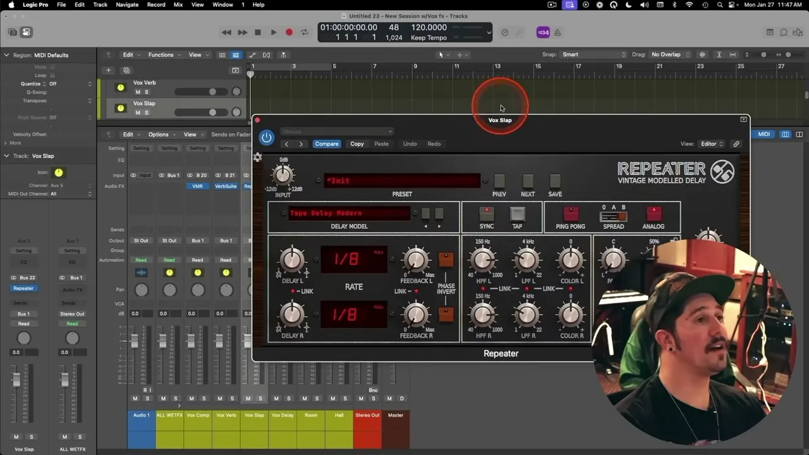809x455 pixels.
Task: Toggle automation view icon in Tracks toolbar
Action: (x=252, y=55)
